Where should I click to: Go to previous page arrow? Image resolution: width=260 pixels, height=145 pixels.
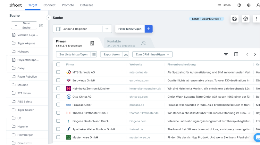click(247, 54)
